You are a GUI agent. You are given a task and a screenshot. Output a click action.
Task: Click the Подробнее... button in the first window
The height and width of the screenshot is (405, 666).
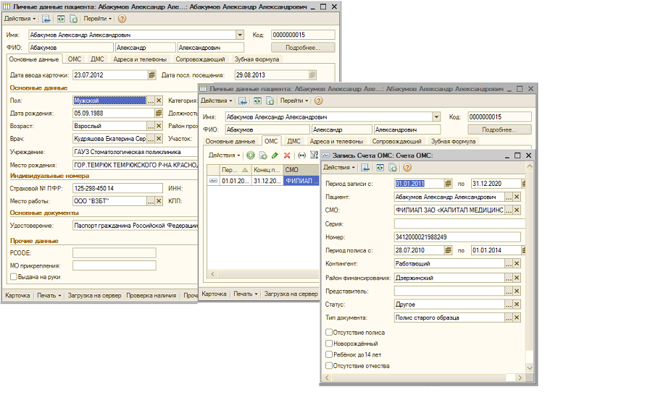pyautogui.click(x=302, y=47)
